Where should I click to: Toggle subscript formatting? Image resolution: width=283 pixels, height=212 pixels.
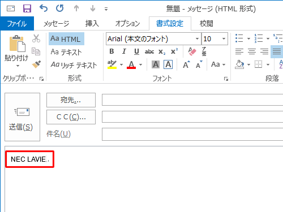pyautogui.click(x=162, y=51)
